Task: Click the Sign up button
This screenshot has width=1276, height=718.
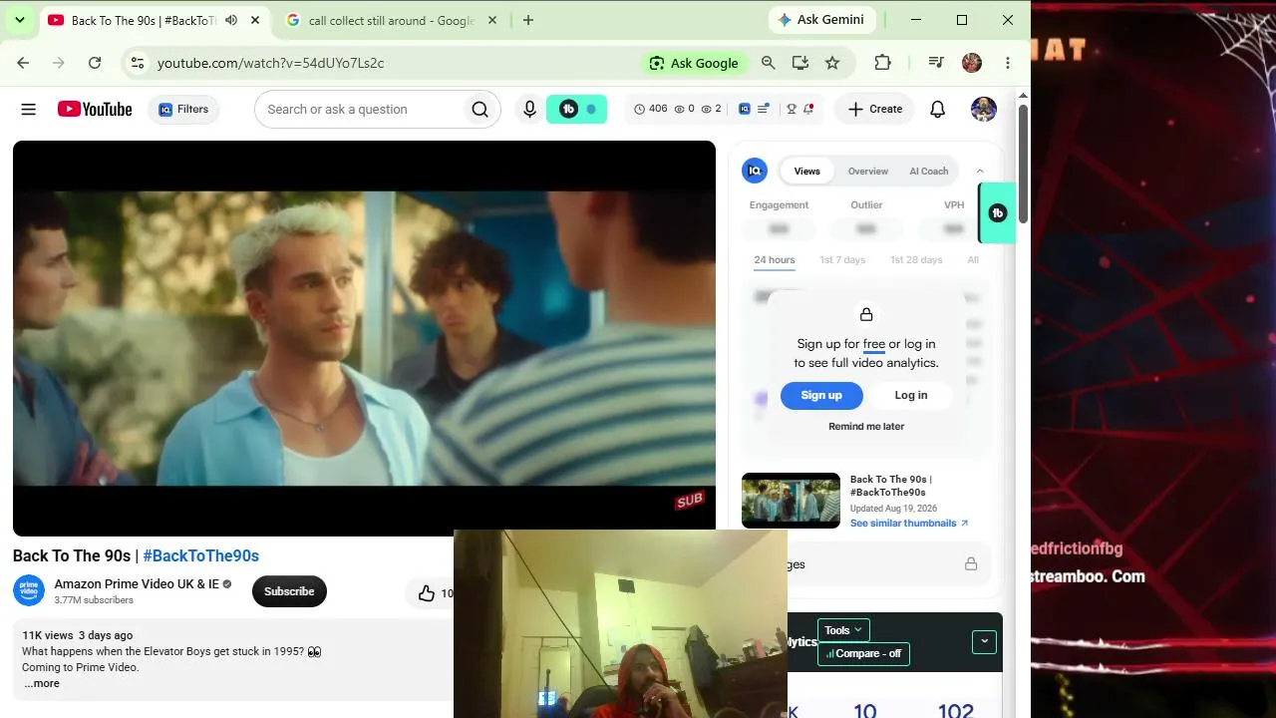Action: pyautogui.click(x=821, y=396)
